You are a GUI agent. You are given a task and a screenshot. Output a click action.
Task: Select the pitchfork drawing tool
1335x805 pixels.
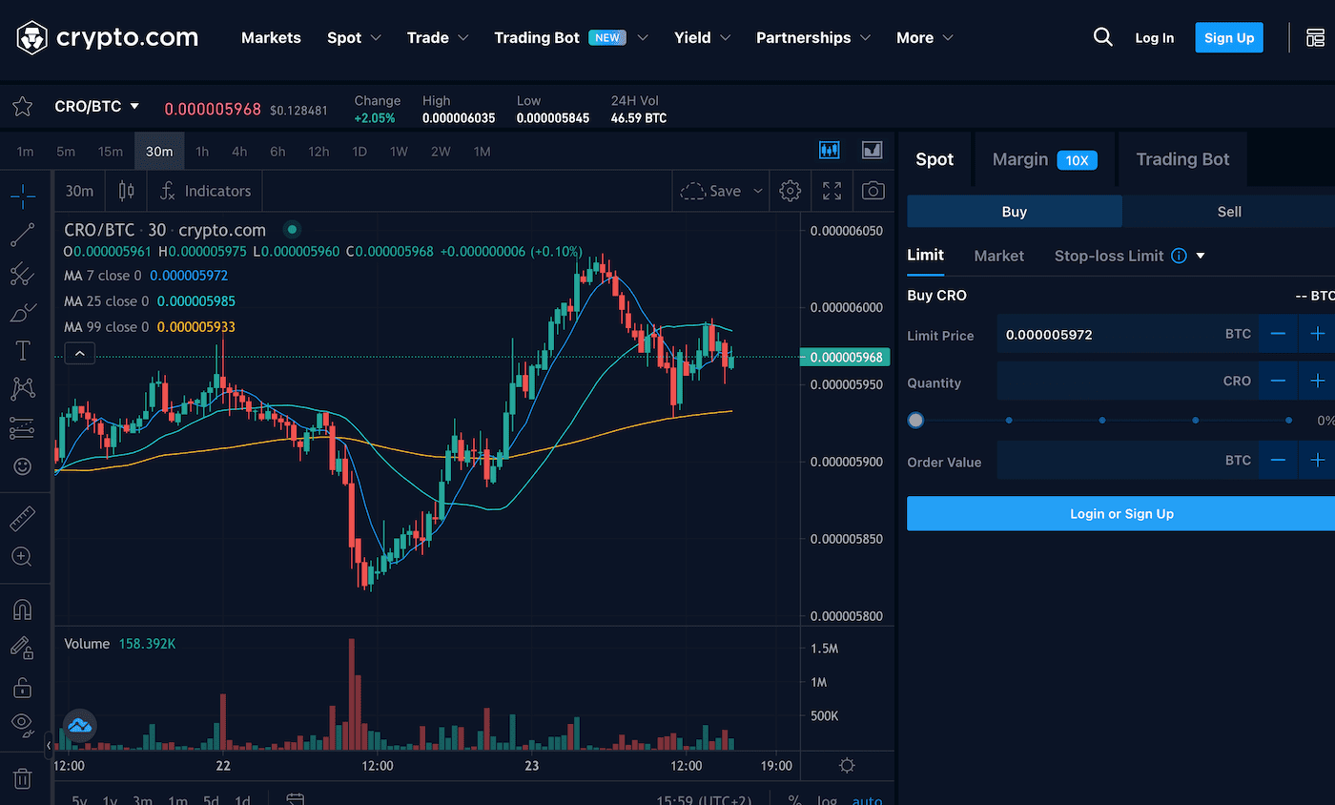[23, 275]
